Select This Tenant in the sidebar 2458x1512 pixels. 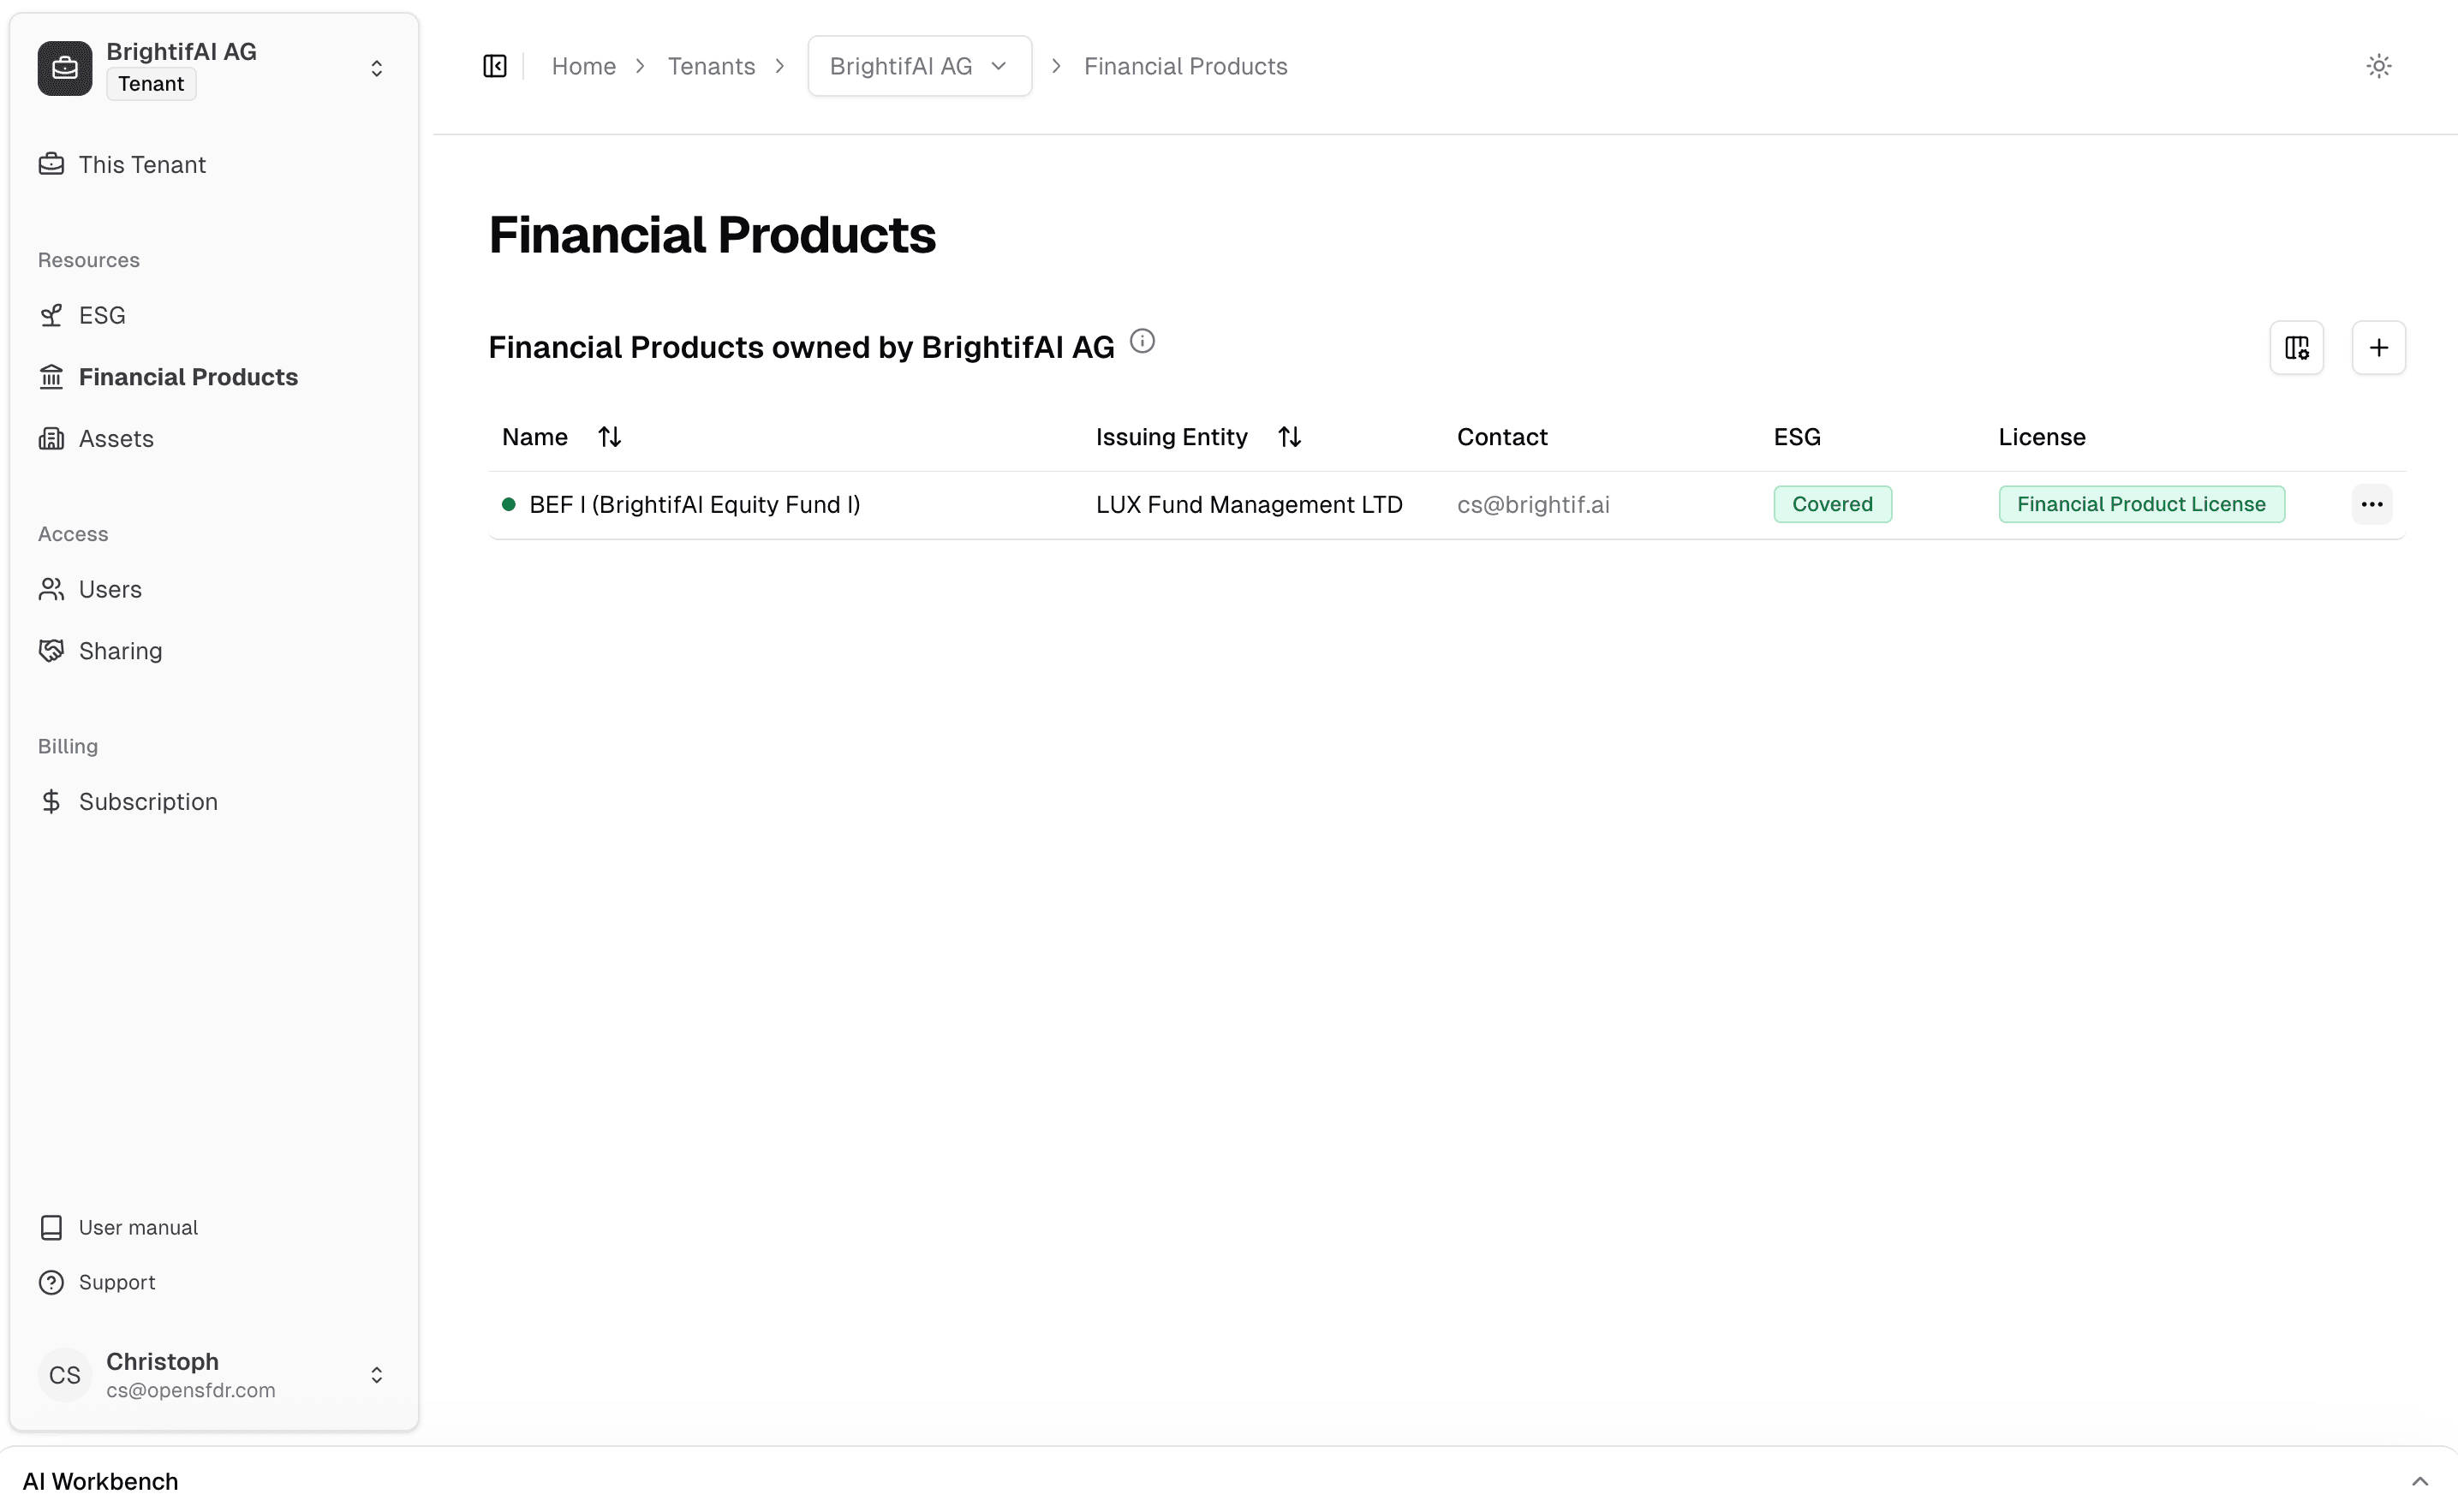[x=142, y=164]
